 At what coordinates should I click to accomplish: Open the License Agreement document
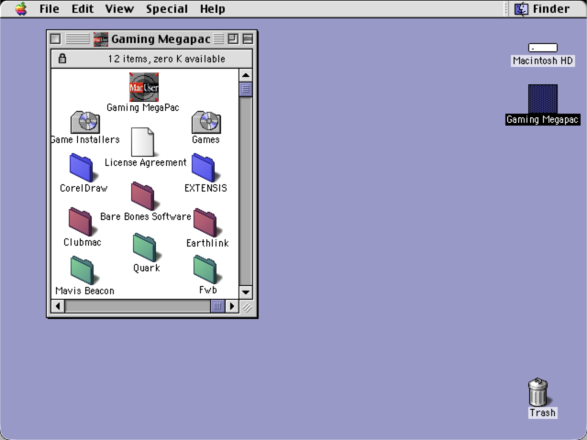[x=143, y=142]
